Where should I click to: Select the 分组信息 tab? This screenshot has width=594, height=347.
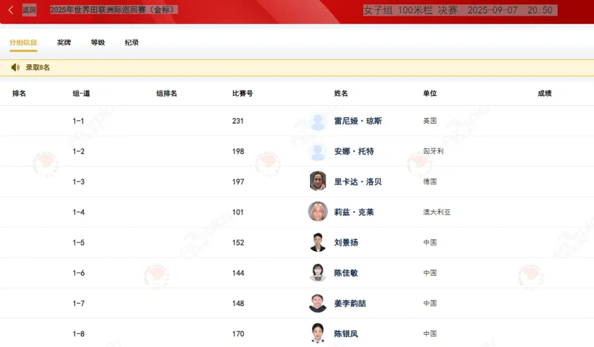(x=23, y=43)
